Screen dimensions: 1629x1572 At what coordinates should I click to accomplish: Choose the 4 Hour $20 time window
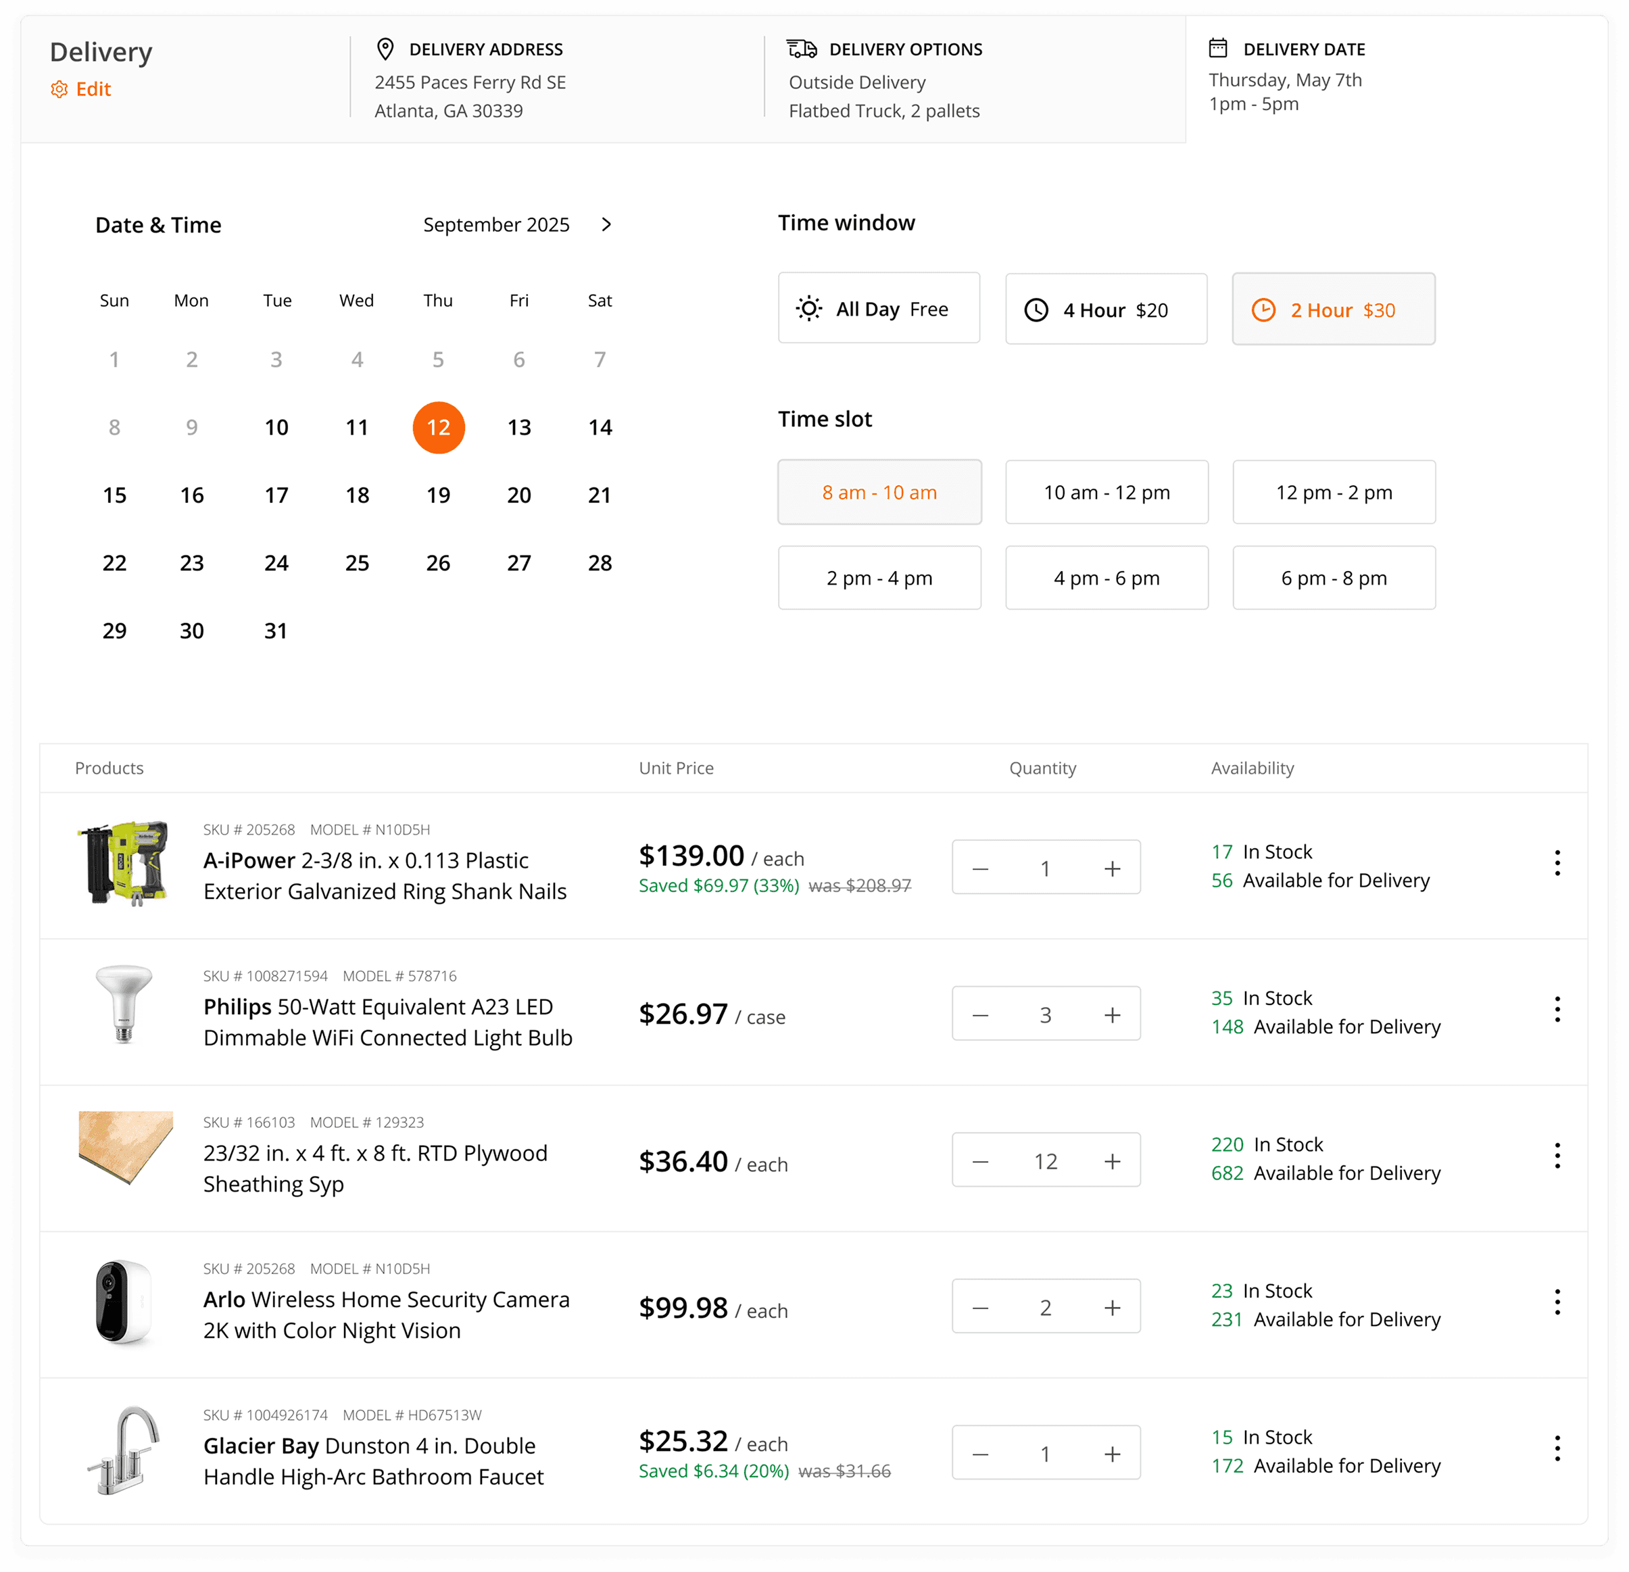1105,310
